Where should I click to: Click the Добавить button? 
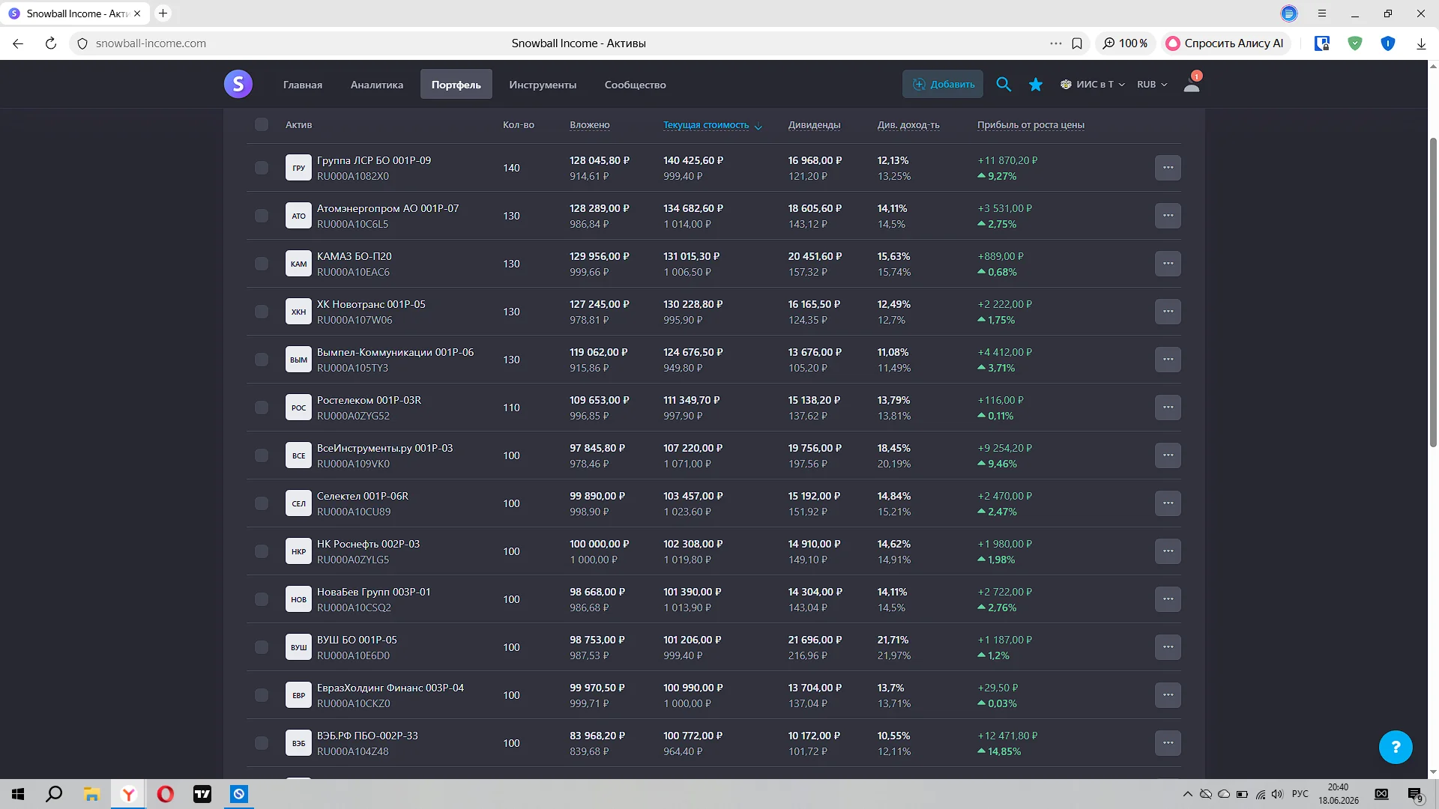pos(943,85)
